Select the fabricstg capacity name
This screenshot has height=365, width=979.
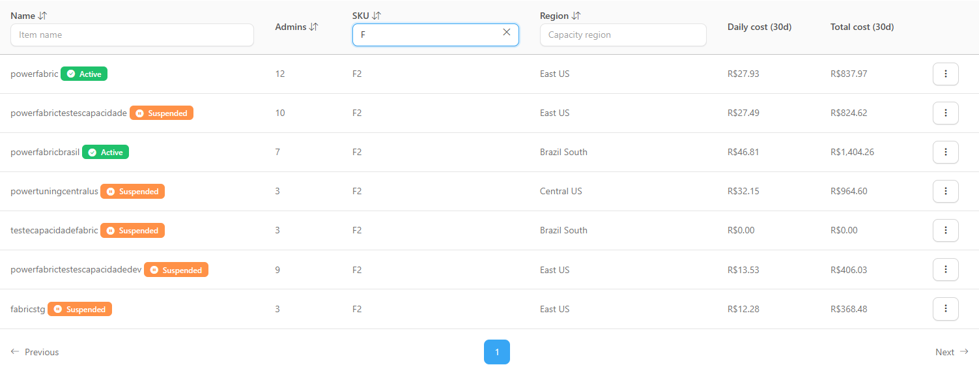click(x=28, y=309)
